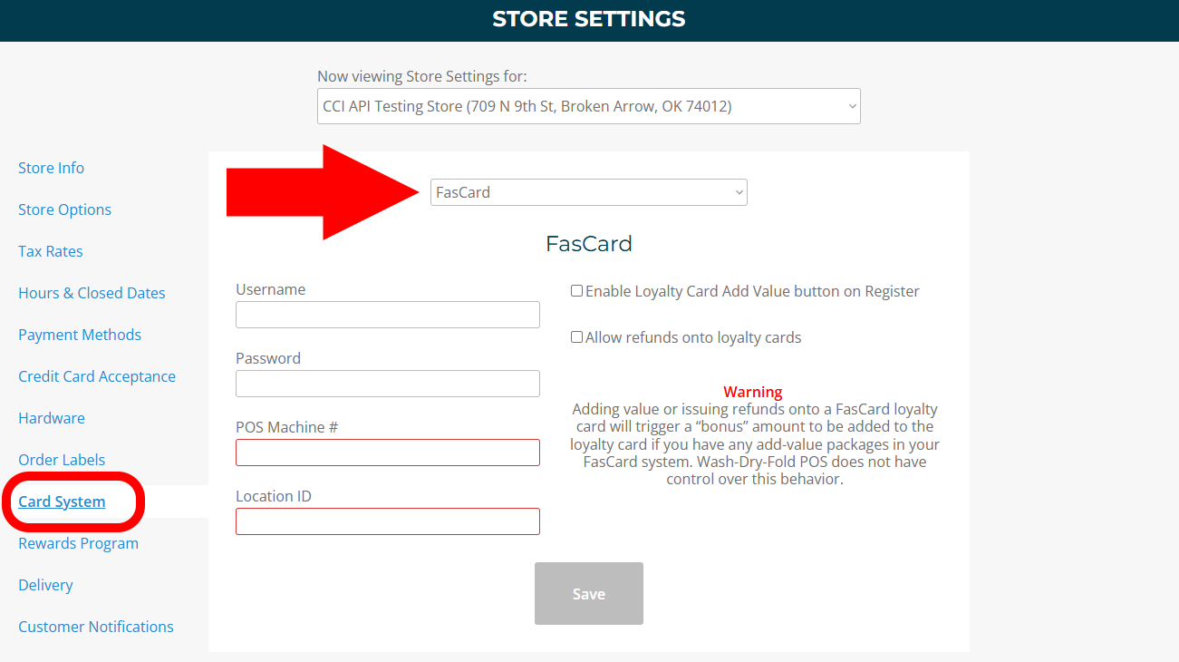Viewport: 1179px width, 662px height.
Task: Focus the Password input field
Action: click(388, 384)
